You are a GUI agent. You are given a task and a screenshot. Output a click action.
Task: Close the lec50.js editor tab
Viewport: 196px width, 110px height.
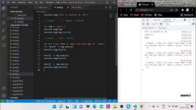[x=68, y=7]
